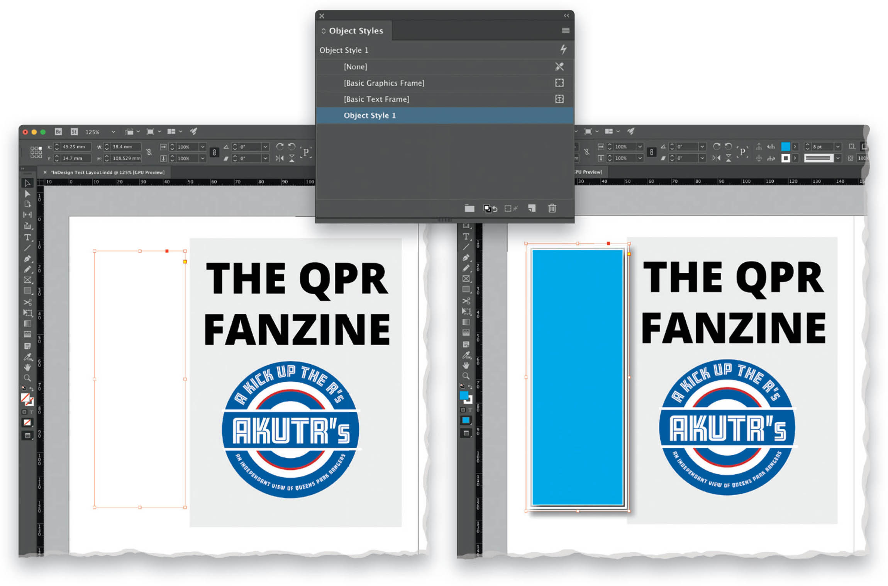888x586 pixels.
Task: Open the Object Styles panel menu
Action: tap(565, 31)
